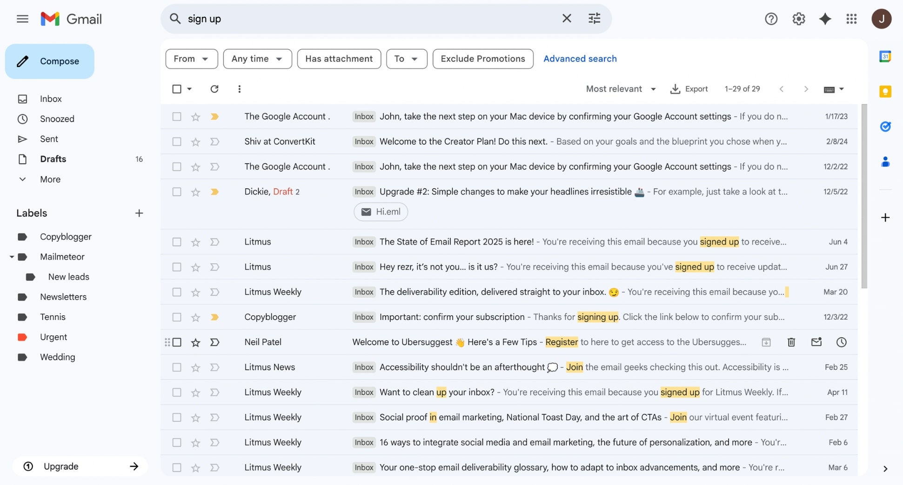Open the Google apps grid
This screenshot has height=485, width=903.
click(x=851, y=19)
